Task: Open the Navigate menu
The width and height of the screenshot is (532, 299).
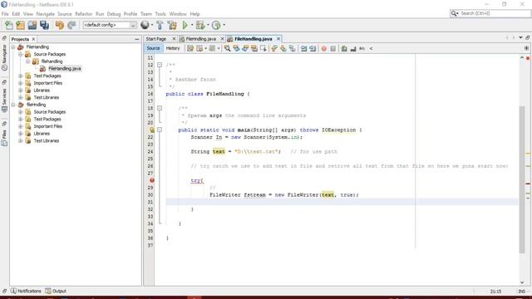Action: tap(45, 14)
